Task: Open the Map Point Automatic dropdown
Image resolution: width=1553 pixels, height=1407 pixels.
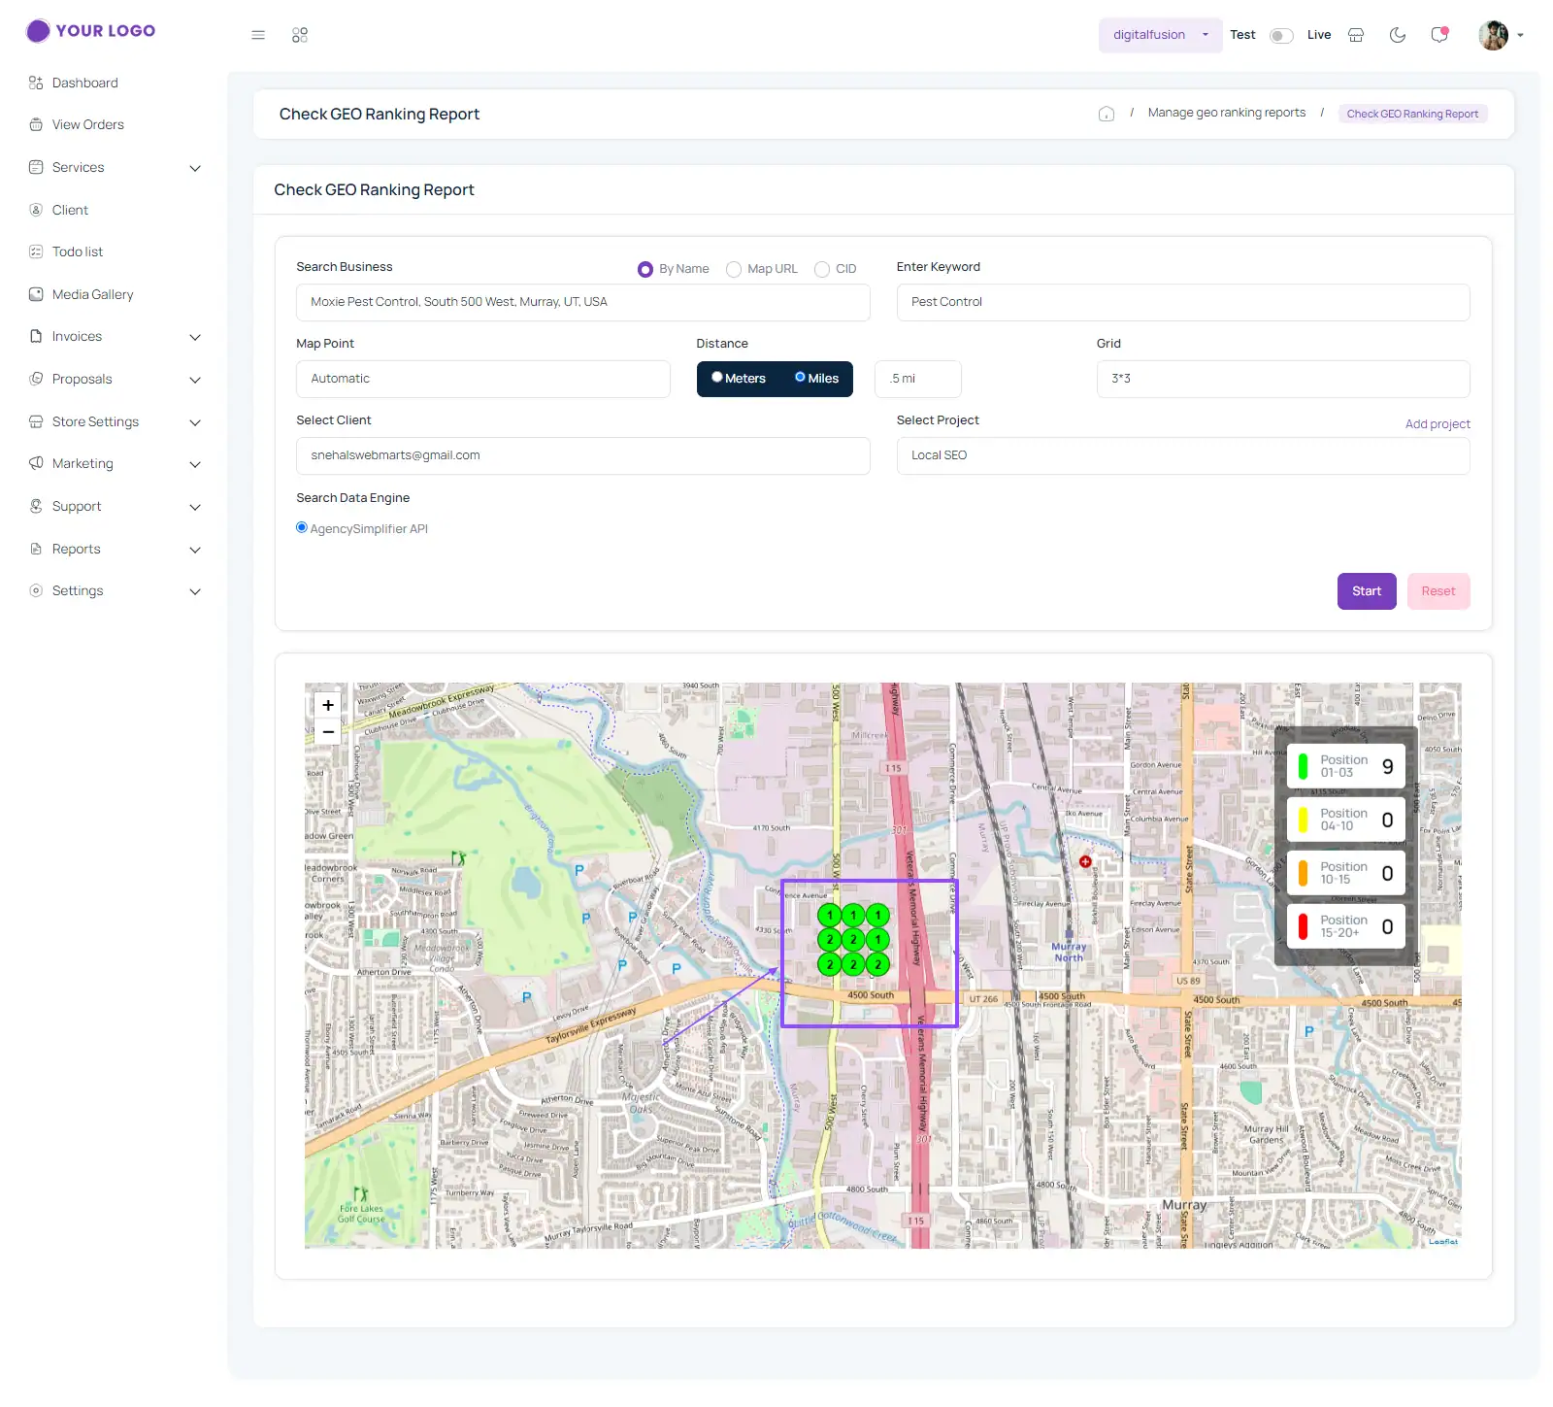Action: click(x=483, y=379)
